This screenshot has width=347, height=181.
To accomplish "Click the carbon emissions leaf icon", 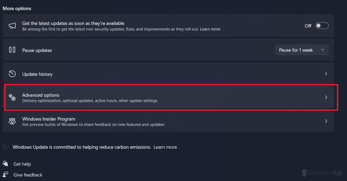I will [x=5, y=147].
